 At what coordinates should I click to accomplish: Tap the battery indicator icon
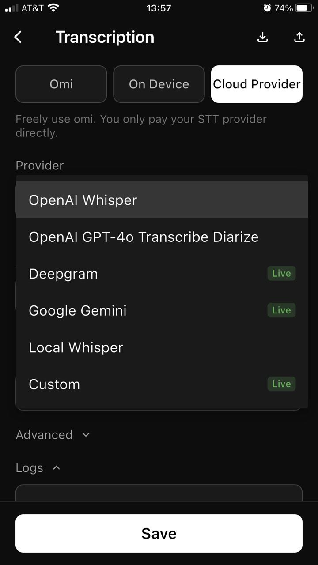pyautogui.click(x=304, y=8)
